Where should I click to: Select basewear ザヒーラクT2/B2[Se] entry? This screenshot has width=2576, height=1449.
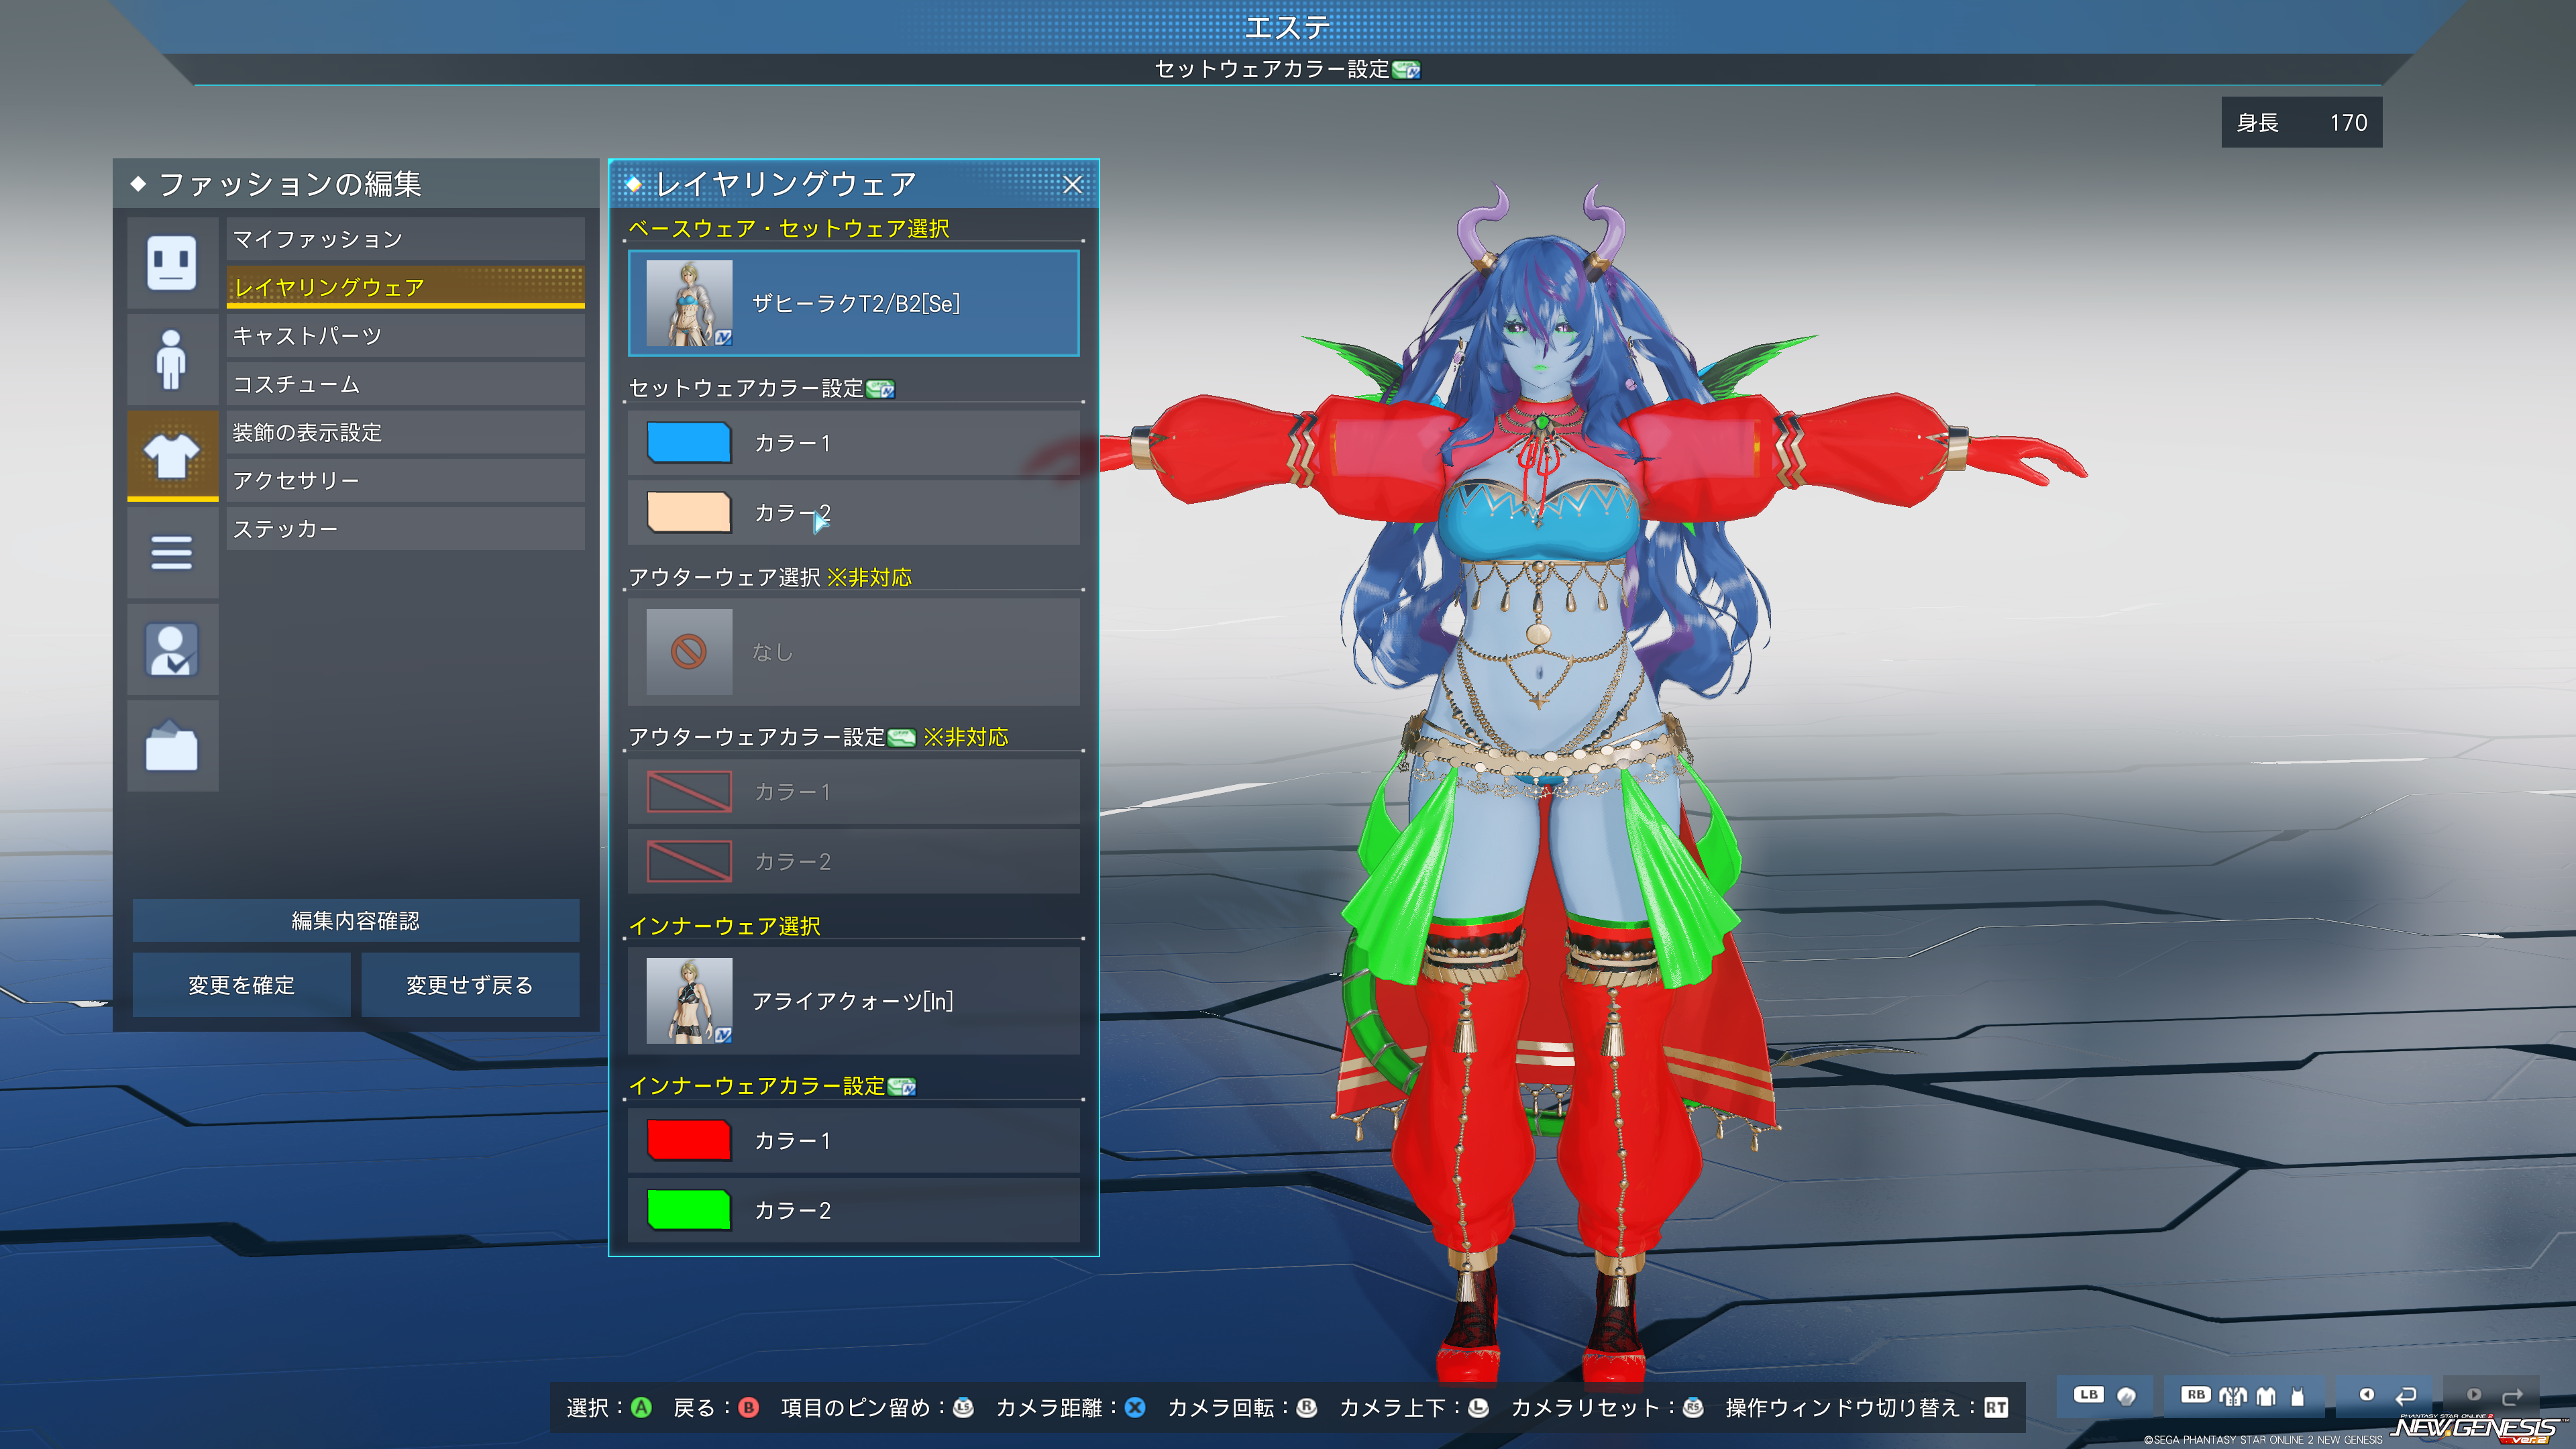click(x=854, y=303)
